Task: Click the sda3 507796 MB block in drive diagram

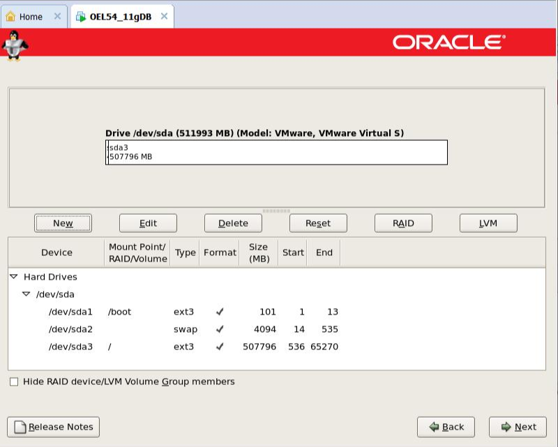Action: point(278,152)
